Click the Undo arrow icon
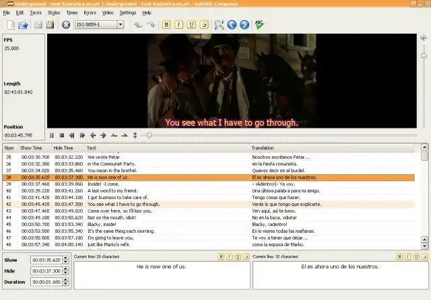The height and width of the screenshot is (300, 431). (139, 25)
